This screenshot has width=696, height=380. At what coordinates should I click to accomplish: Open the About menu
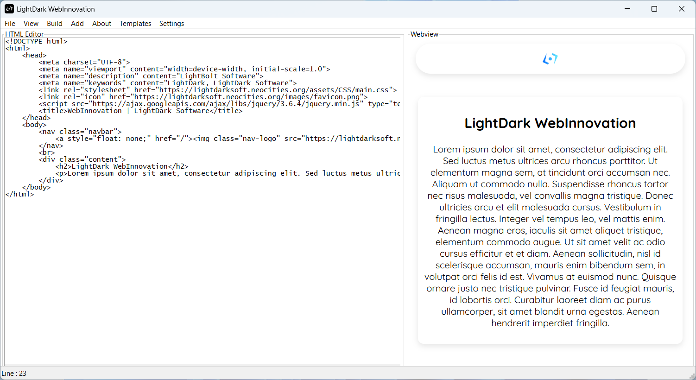(x=101, y=24)
